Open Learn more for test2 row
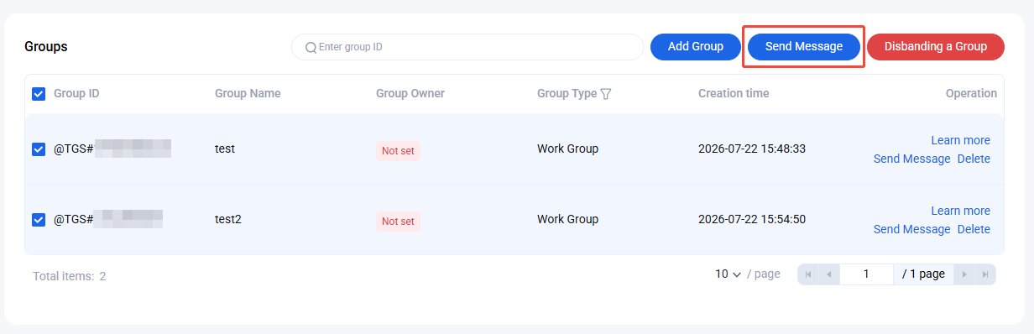The width and height of the screenshot is (1034, 334). point(960,211)
